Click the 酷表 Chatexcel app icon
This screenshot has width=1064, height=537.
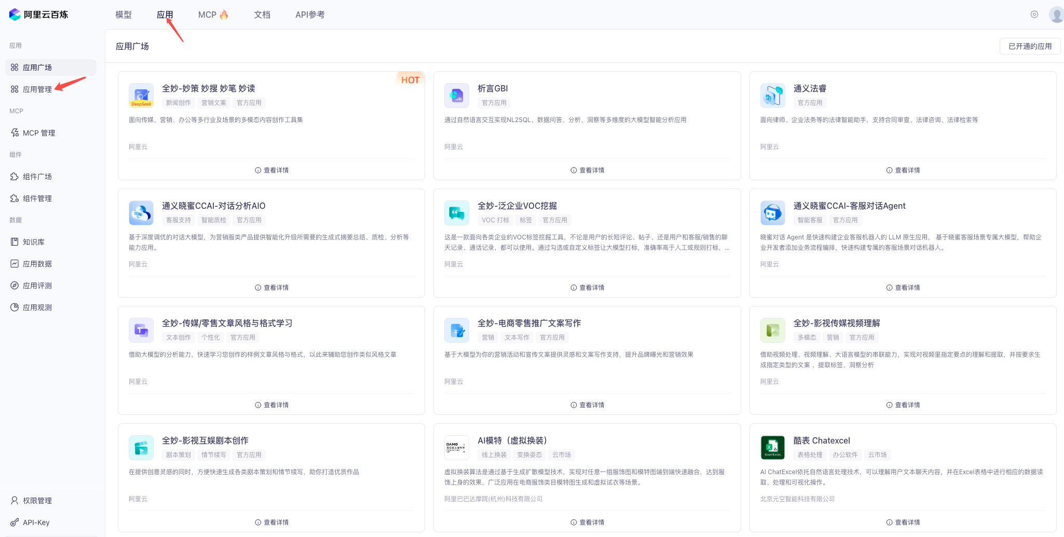point(773,448)
